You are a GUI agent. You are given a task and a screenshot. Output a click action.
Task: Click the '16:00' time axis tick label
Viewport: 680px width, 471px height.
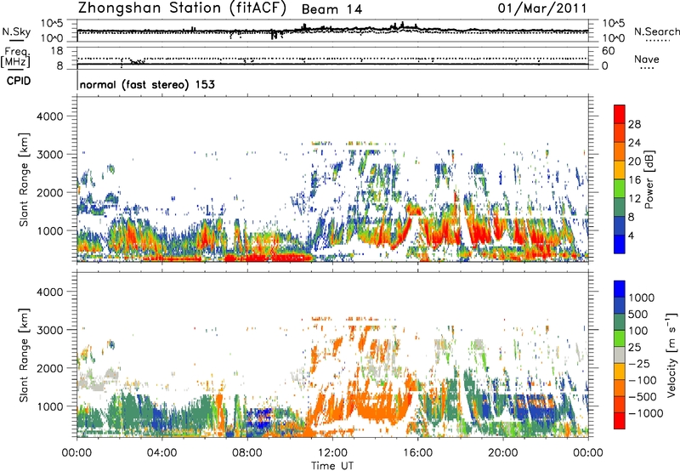click(x=417, y=453)
